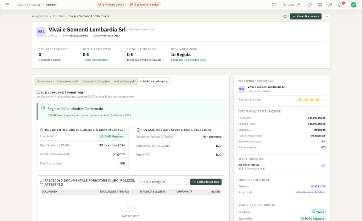The height and width of the screenshot is (221, 363).
Task: Call the phone number 039821099
Action: (318, 186)
